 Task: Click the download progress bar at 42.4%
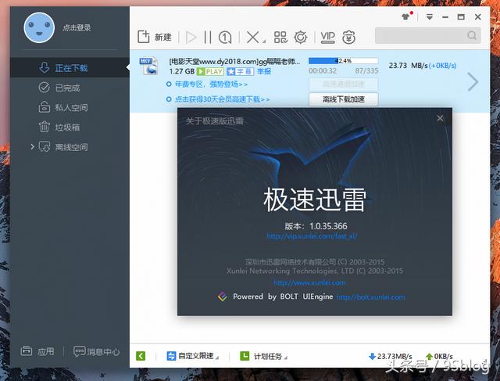click(x=343, y=61)
